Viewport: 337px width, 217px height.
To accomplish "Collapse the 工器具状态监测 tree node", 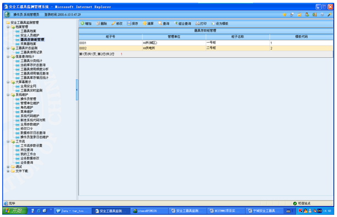I will [8, 48].
